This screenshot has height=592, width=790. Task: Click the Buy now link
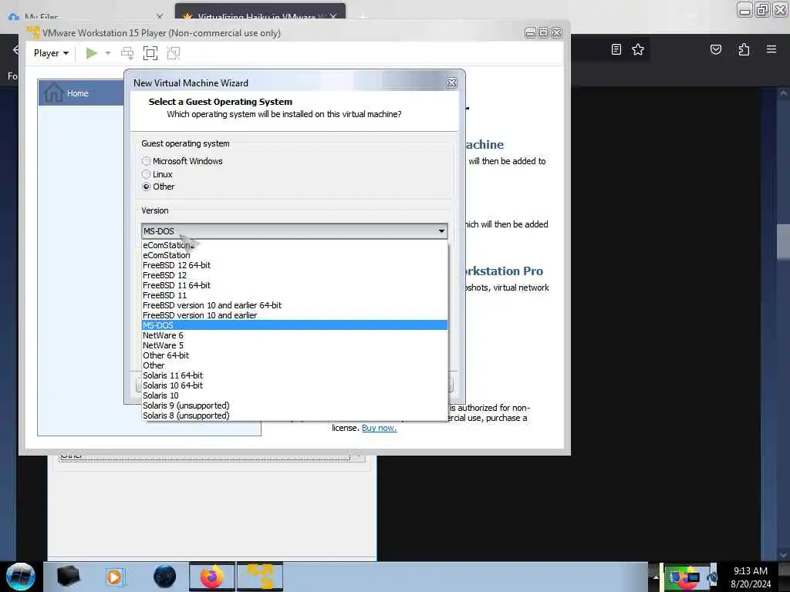(379, 428)
